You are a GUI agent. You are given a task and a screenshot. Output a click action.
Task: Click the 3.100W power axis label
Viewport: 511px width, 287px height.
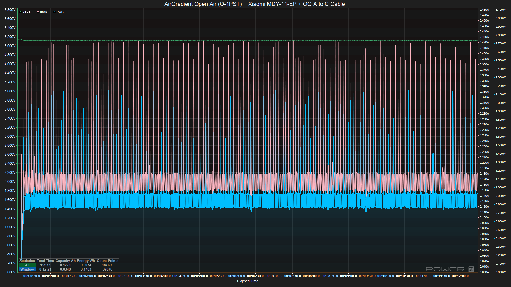tap(501, 10)
